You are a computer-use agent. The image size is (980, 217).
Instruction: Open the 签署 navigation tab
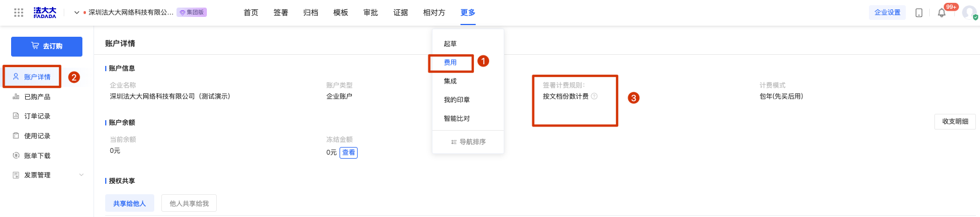click(x=281, y=12)
